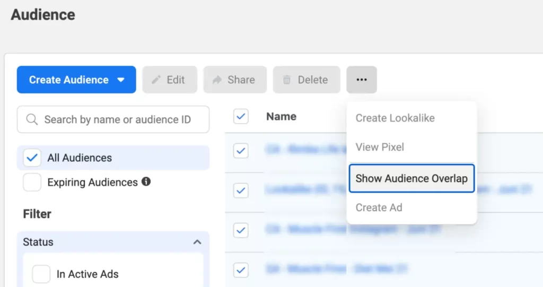Click the Edit button
The height and width of the screenshot is (287, 543).
170,80
